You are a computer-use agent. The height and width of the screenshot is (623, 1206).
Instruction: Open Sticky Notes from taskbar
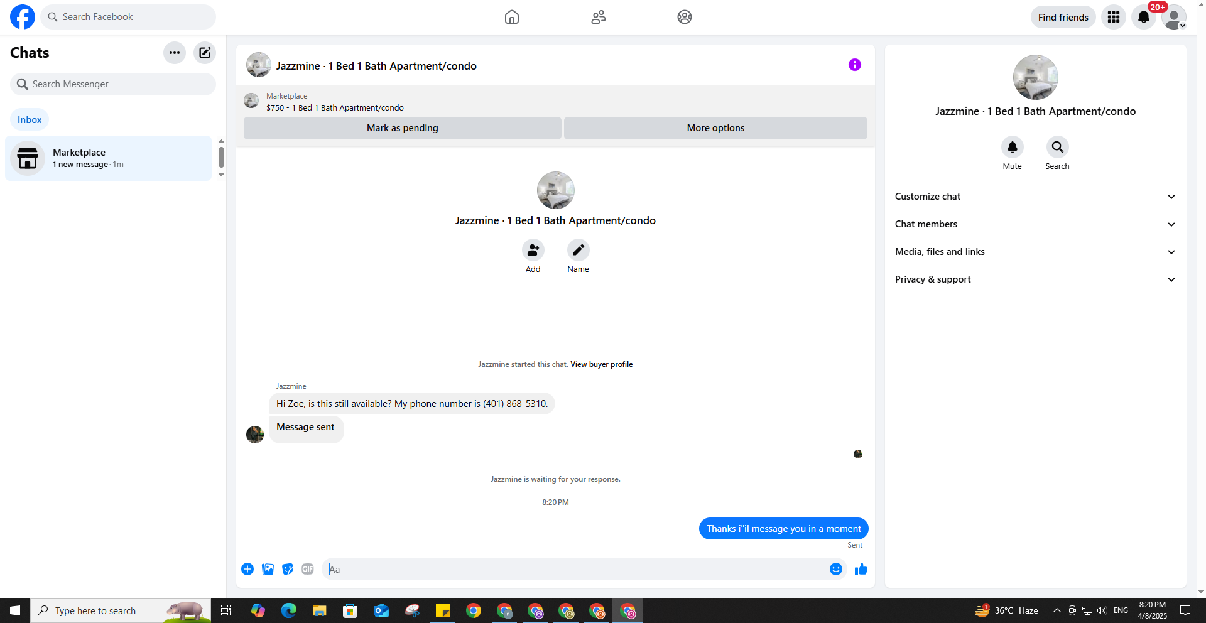(443, 610)
